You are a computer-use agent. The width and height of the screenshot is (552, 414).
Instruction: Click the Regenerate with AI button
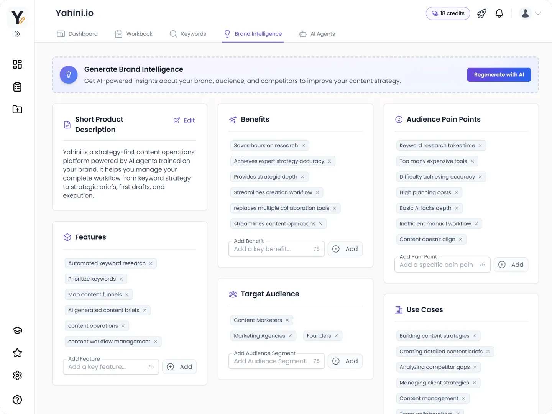pos(499,74)
